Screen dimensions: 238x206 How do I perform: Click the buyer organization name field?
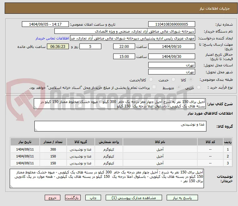(x=124, y=31)
